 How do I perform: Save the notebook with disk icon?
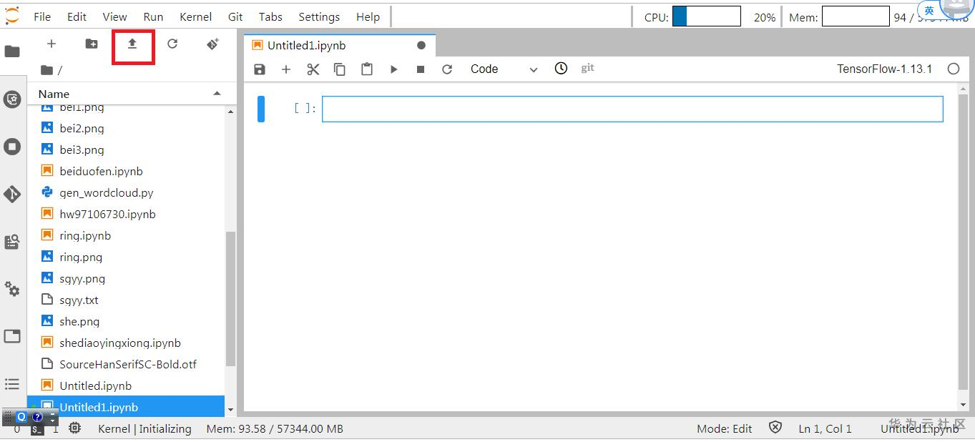260,69
